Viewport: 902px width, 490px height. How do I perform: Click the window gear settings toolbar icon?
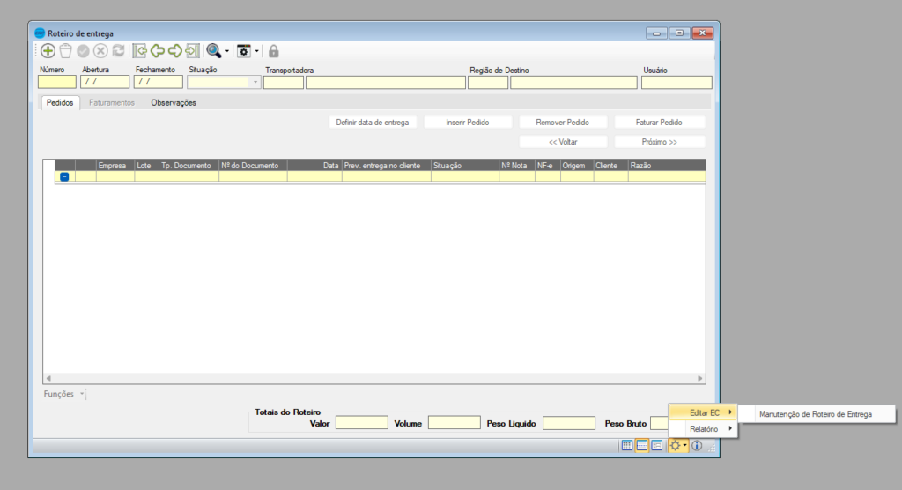click(244, 51)
